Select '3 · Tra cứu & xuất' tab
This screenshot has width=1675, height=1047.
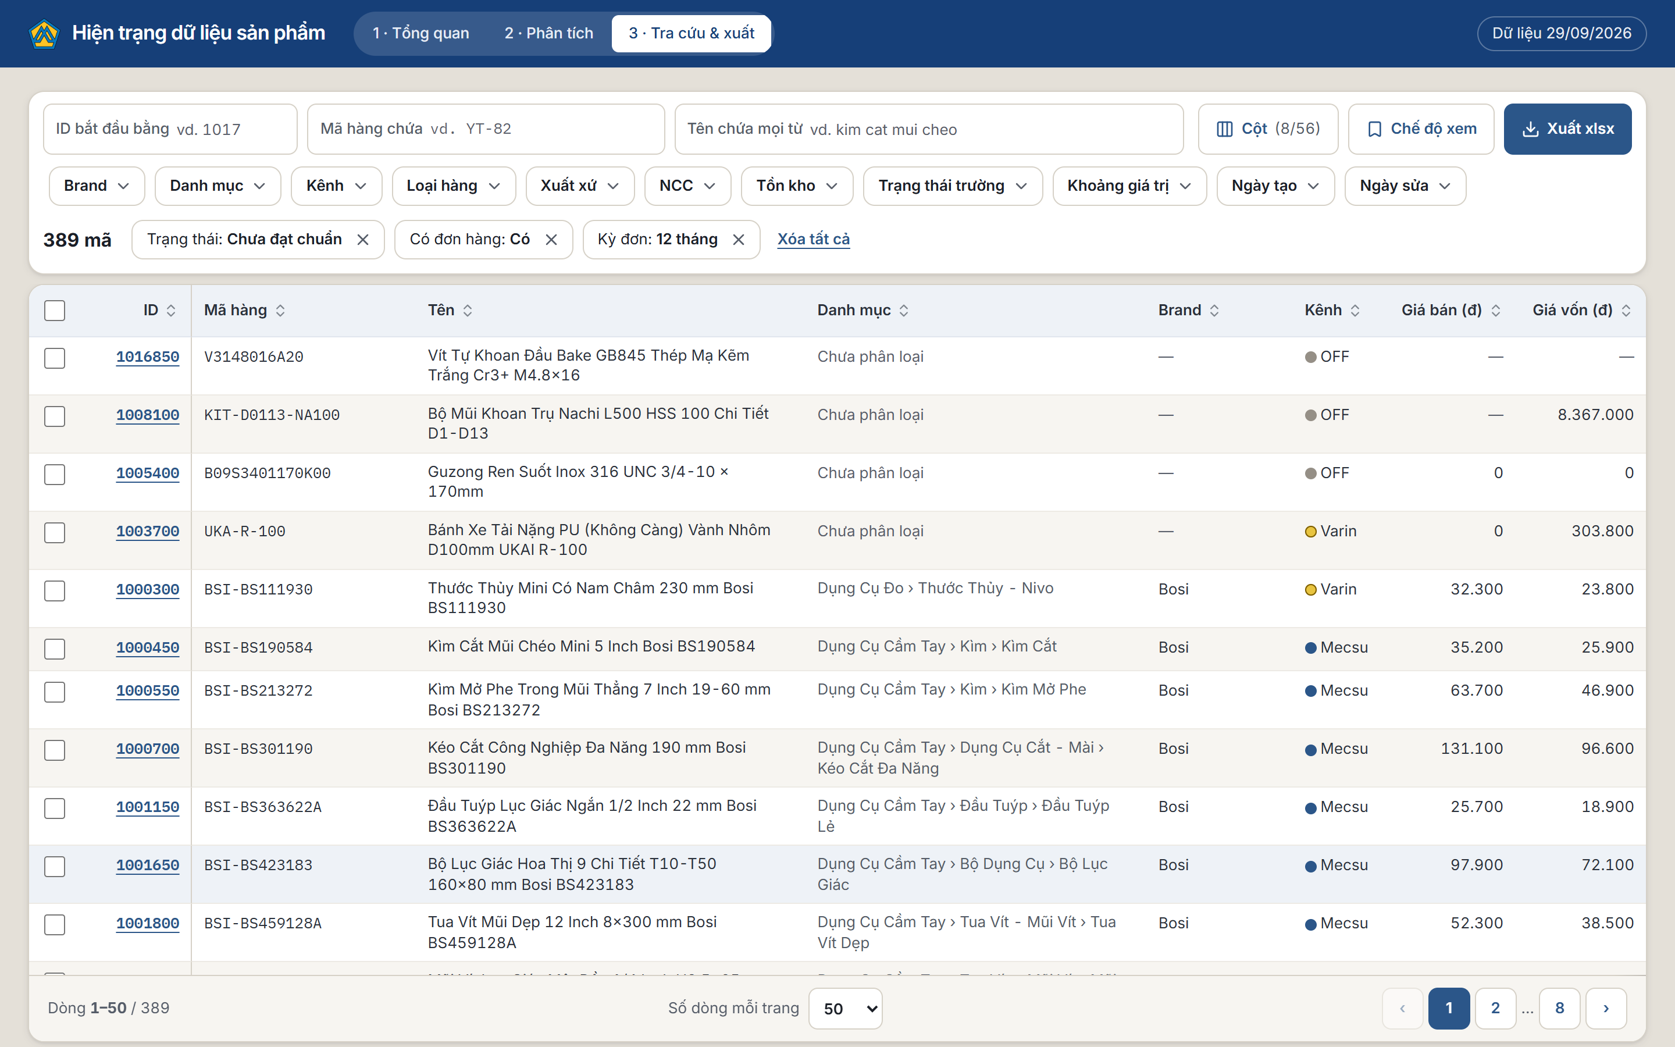[x=692, y=33]
